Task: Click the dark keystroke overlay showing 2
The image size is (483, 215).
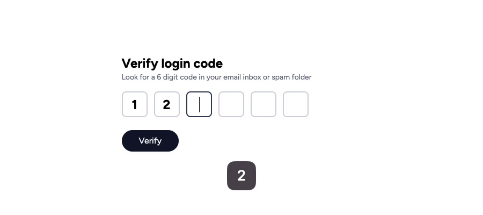Action: (x=241, y=176)
